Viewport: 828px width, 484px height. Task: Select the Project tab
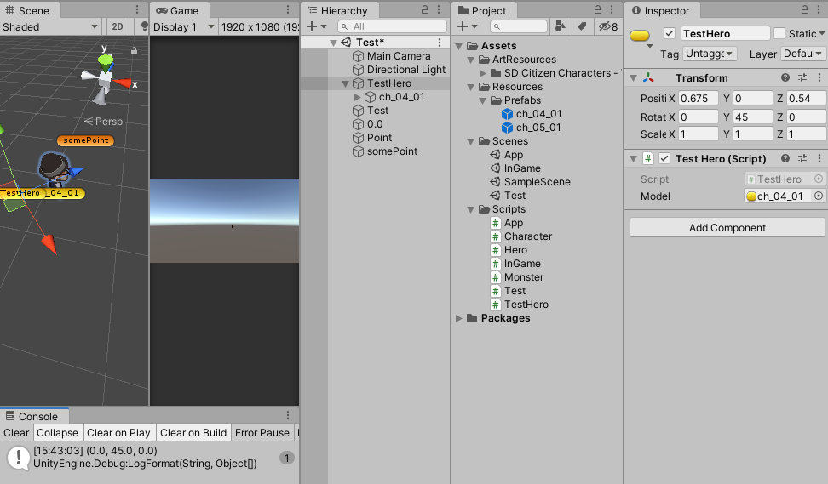[x=483, y=10]
